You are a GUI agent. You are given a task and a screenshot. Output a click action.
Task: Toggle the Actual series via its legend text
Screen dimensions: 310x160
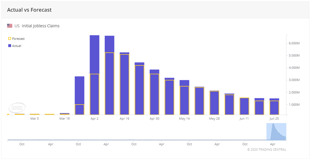[17, 45]
